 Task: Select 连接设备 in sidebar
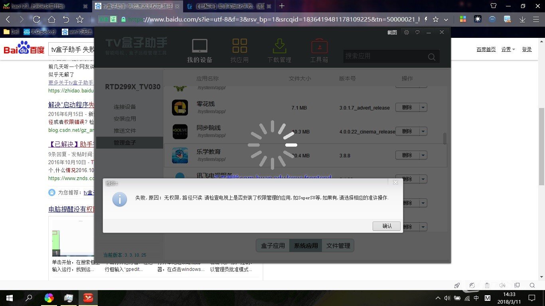[125, 107]
